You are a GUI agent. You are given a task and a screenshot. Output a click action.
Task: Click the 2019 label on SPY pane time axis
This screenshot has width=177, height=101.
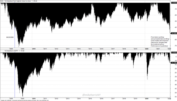[135, 99]
